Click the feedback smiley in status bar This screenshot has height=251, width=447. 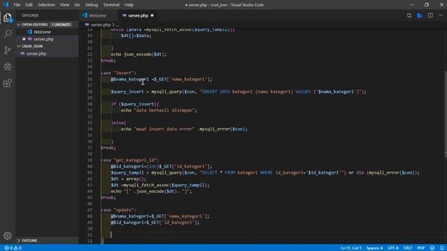432,248
